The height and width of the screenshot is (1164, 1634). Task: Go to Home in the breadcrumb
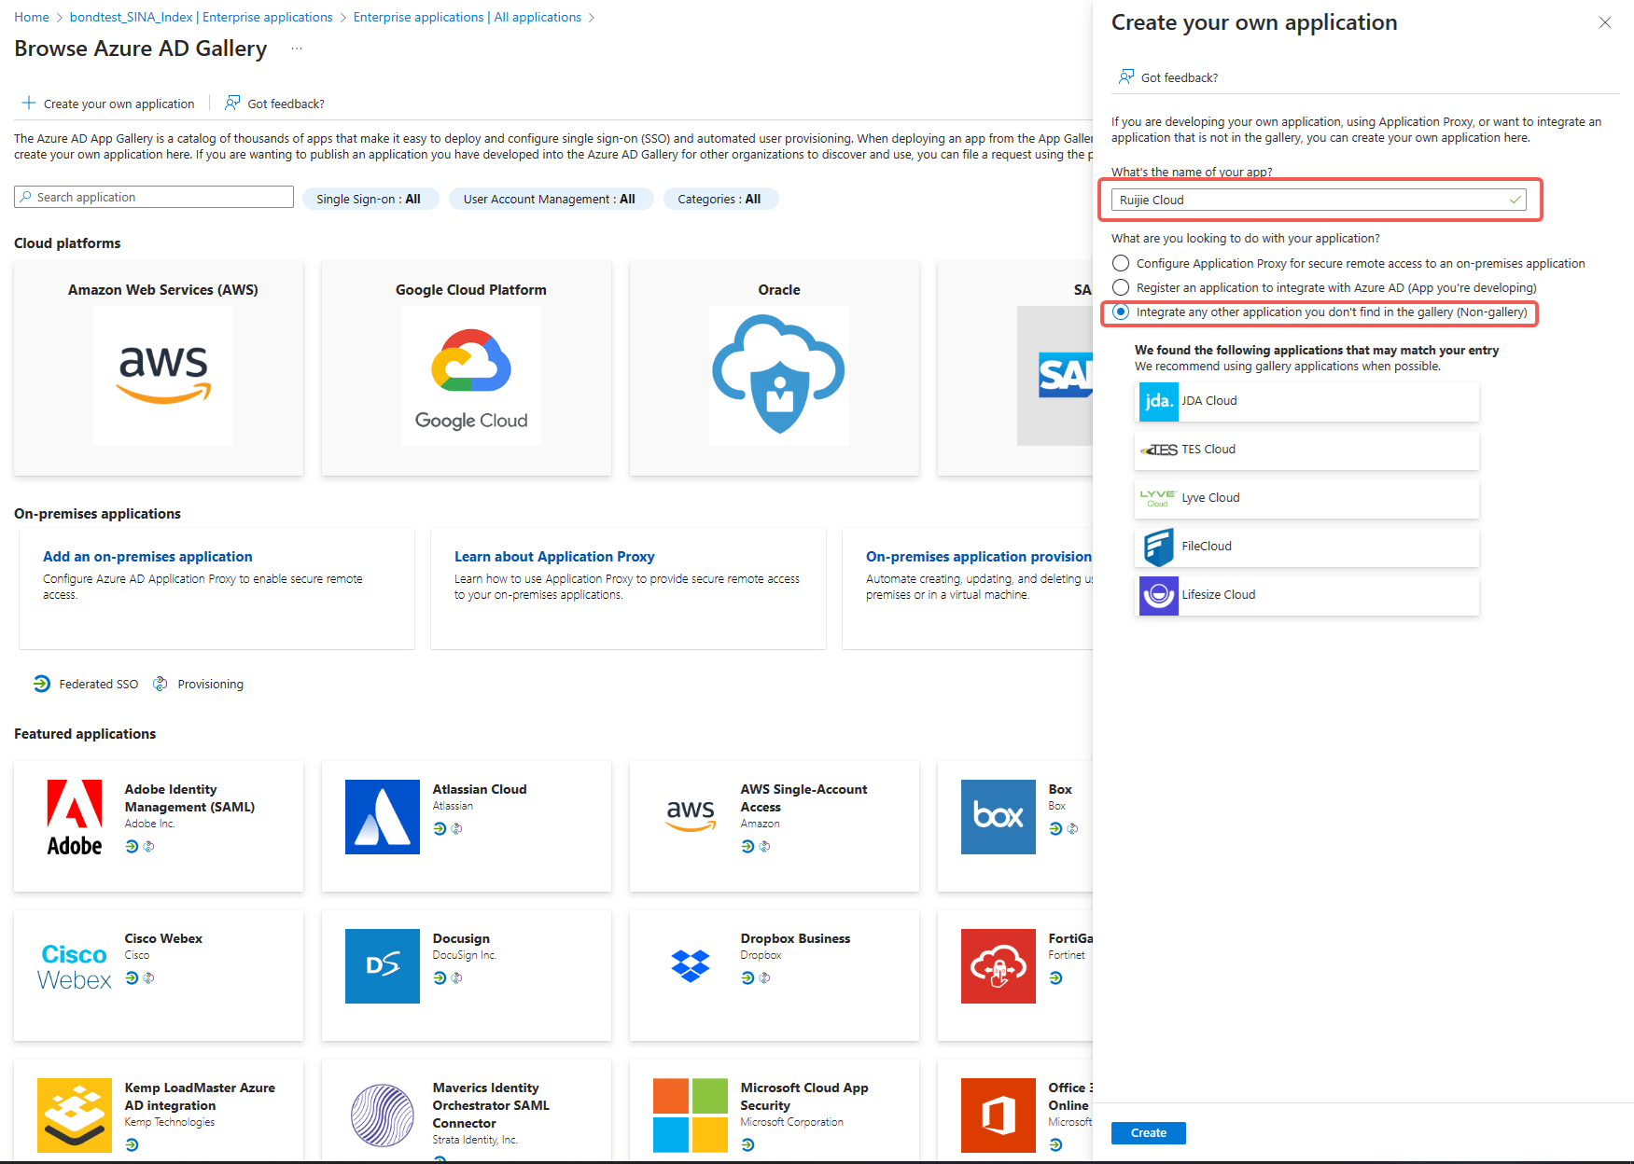point(32,17)
